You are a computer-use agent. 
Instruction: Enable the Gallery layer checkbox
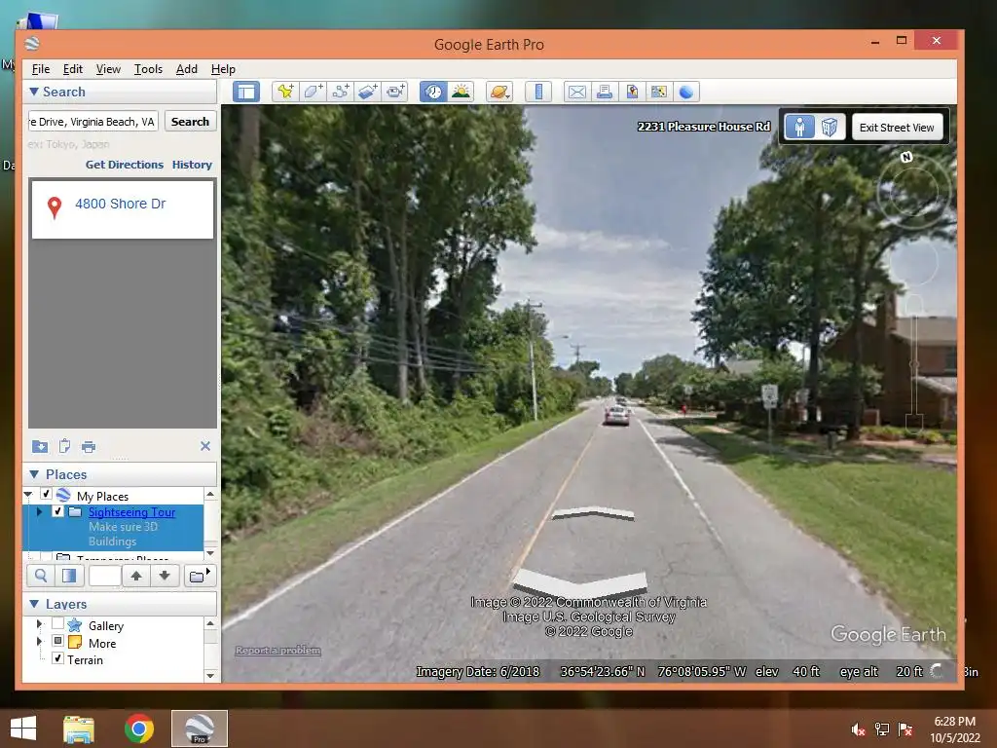click(x=57, y=623)
